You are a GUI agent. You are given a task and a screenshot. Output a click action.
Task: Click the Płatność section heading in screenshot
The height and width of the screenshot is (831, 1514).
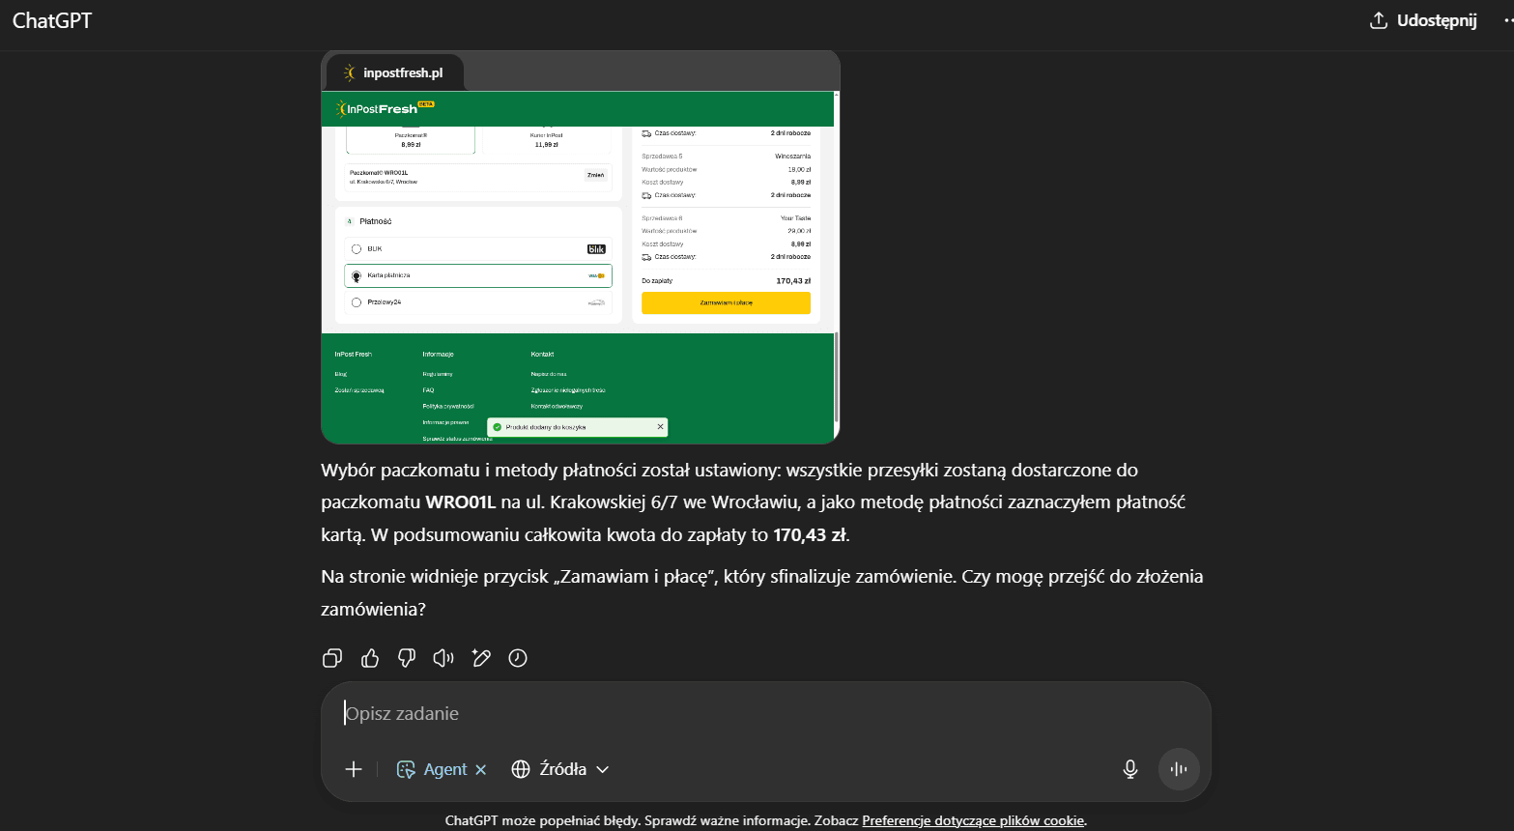376,221
